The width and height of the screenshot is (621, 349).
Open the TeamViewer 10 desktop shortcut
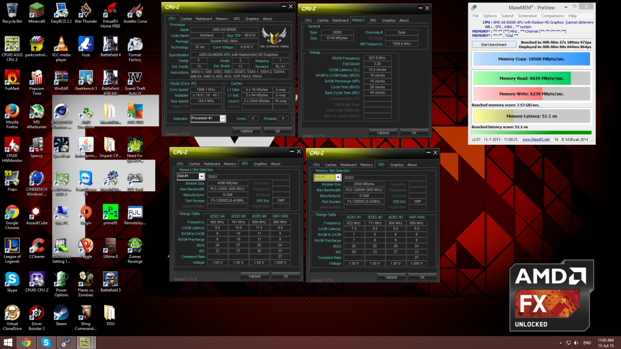pos(86,184)
